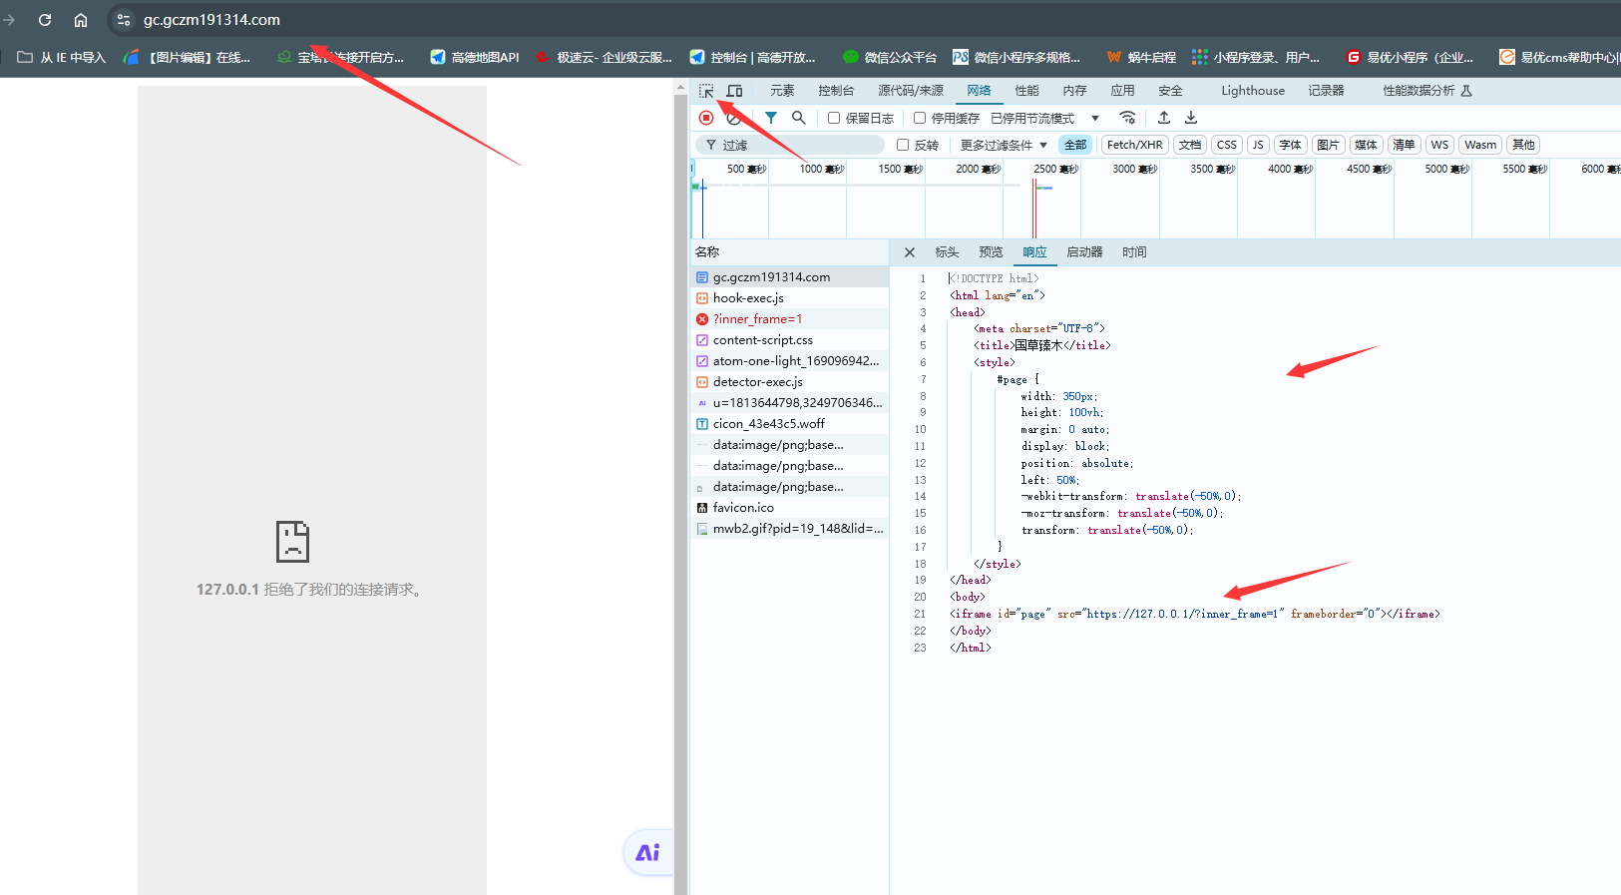Open the 极速云-企业级云服务 bookmark
This screenshot has width=1621, height=895.
604,57
